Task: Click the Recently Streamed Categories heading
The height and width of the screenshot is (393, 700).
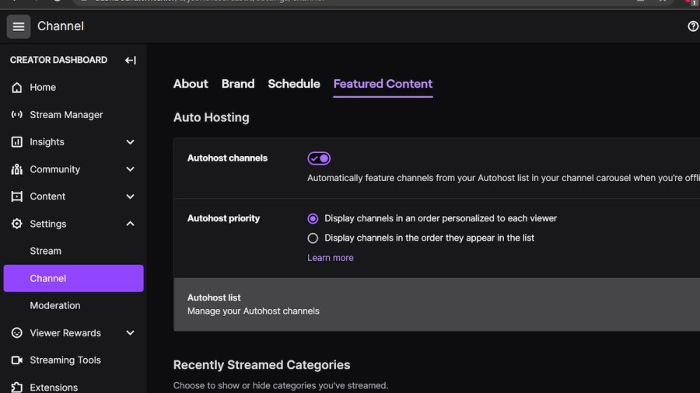Action: pyautogui.click(x=261, y=365)
